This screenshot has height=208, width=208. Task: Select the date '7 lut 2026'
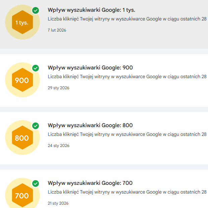click(57, 30)
